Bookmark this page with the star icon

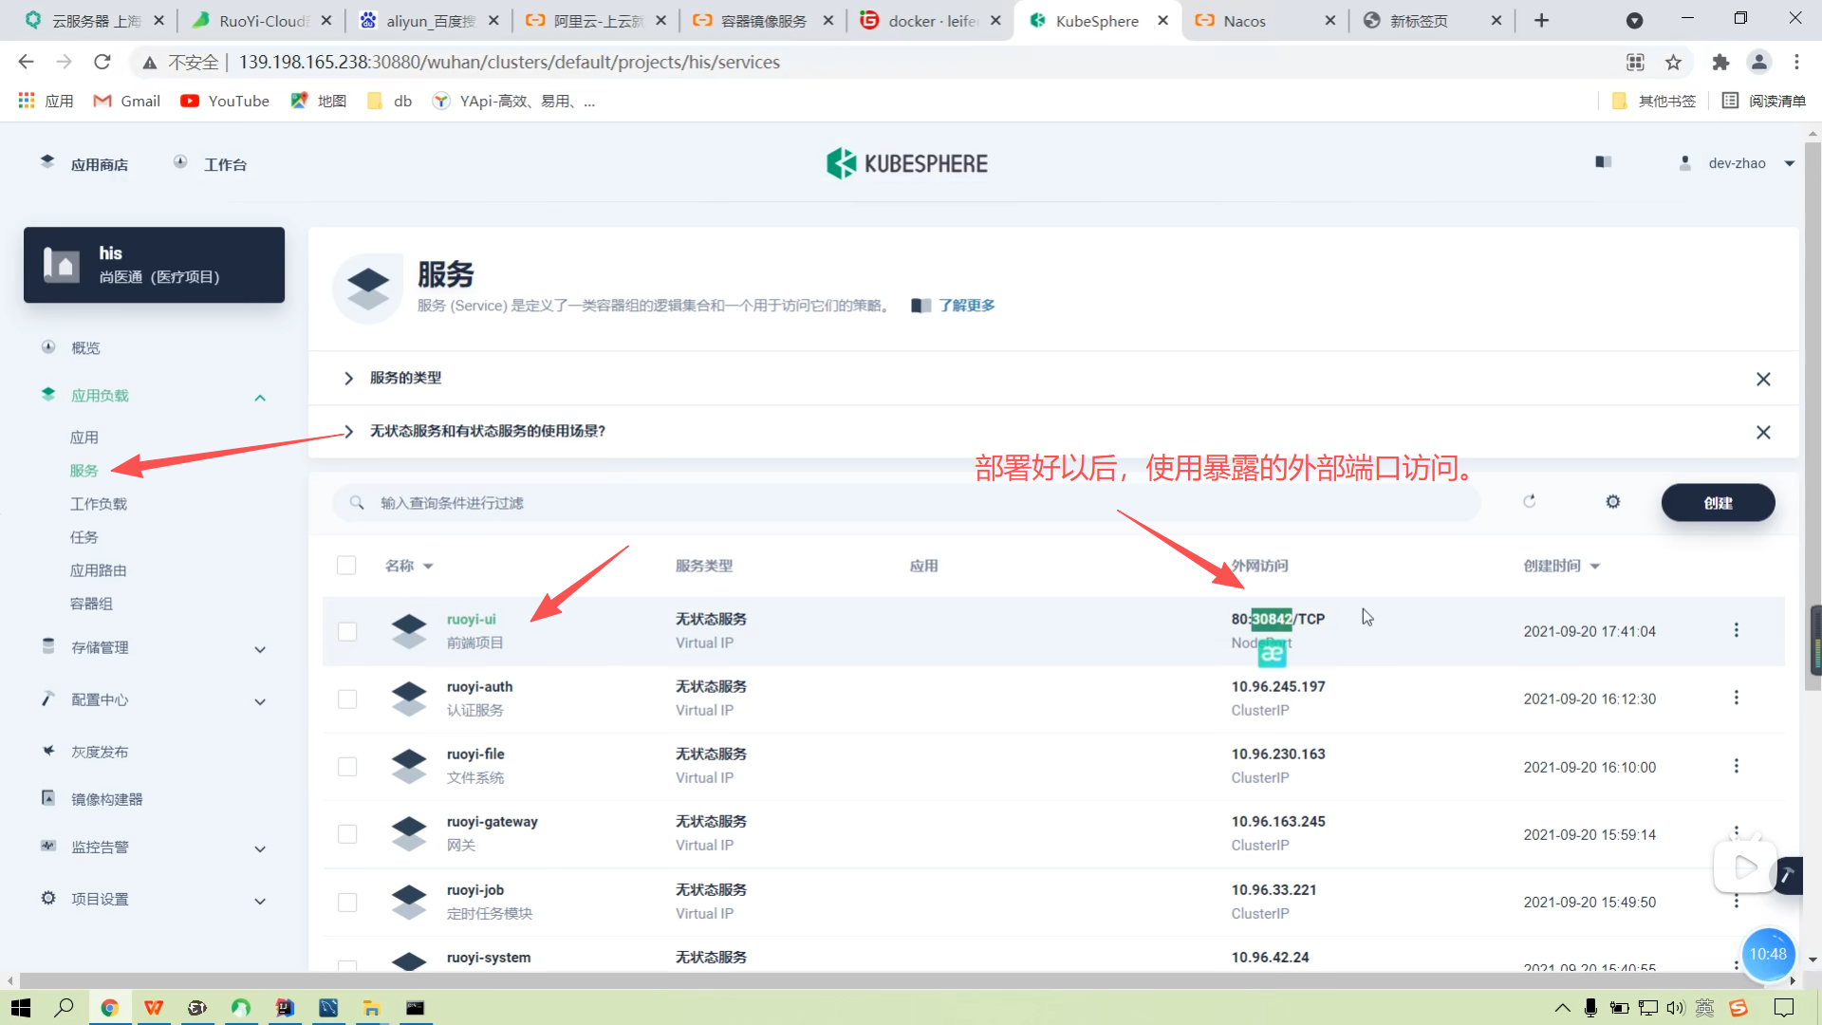1673,63
